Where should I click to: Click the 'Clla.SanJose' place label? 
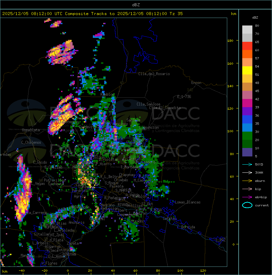(x=148, y=104)
